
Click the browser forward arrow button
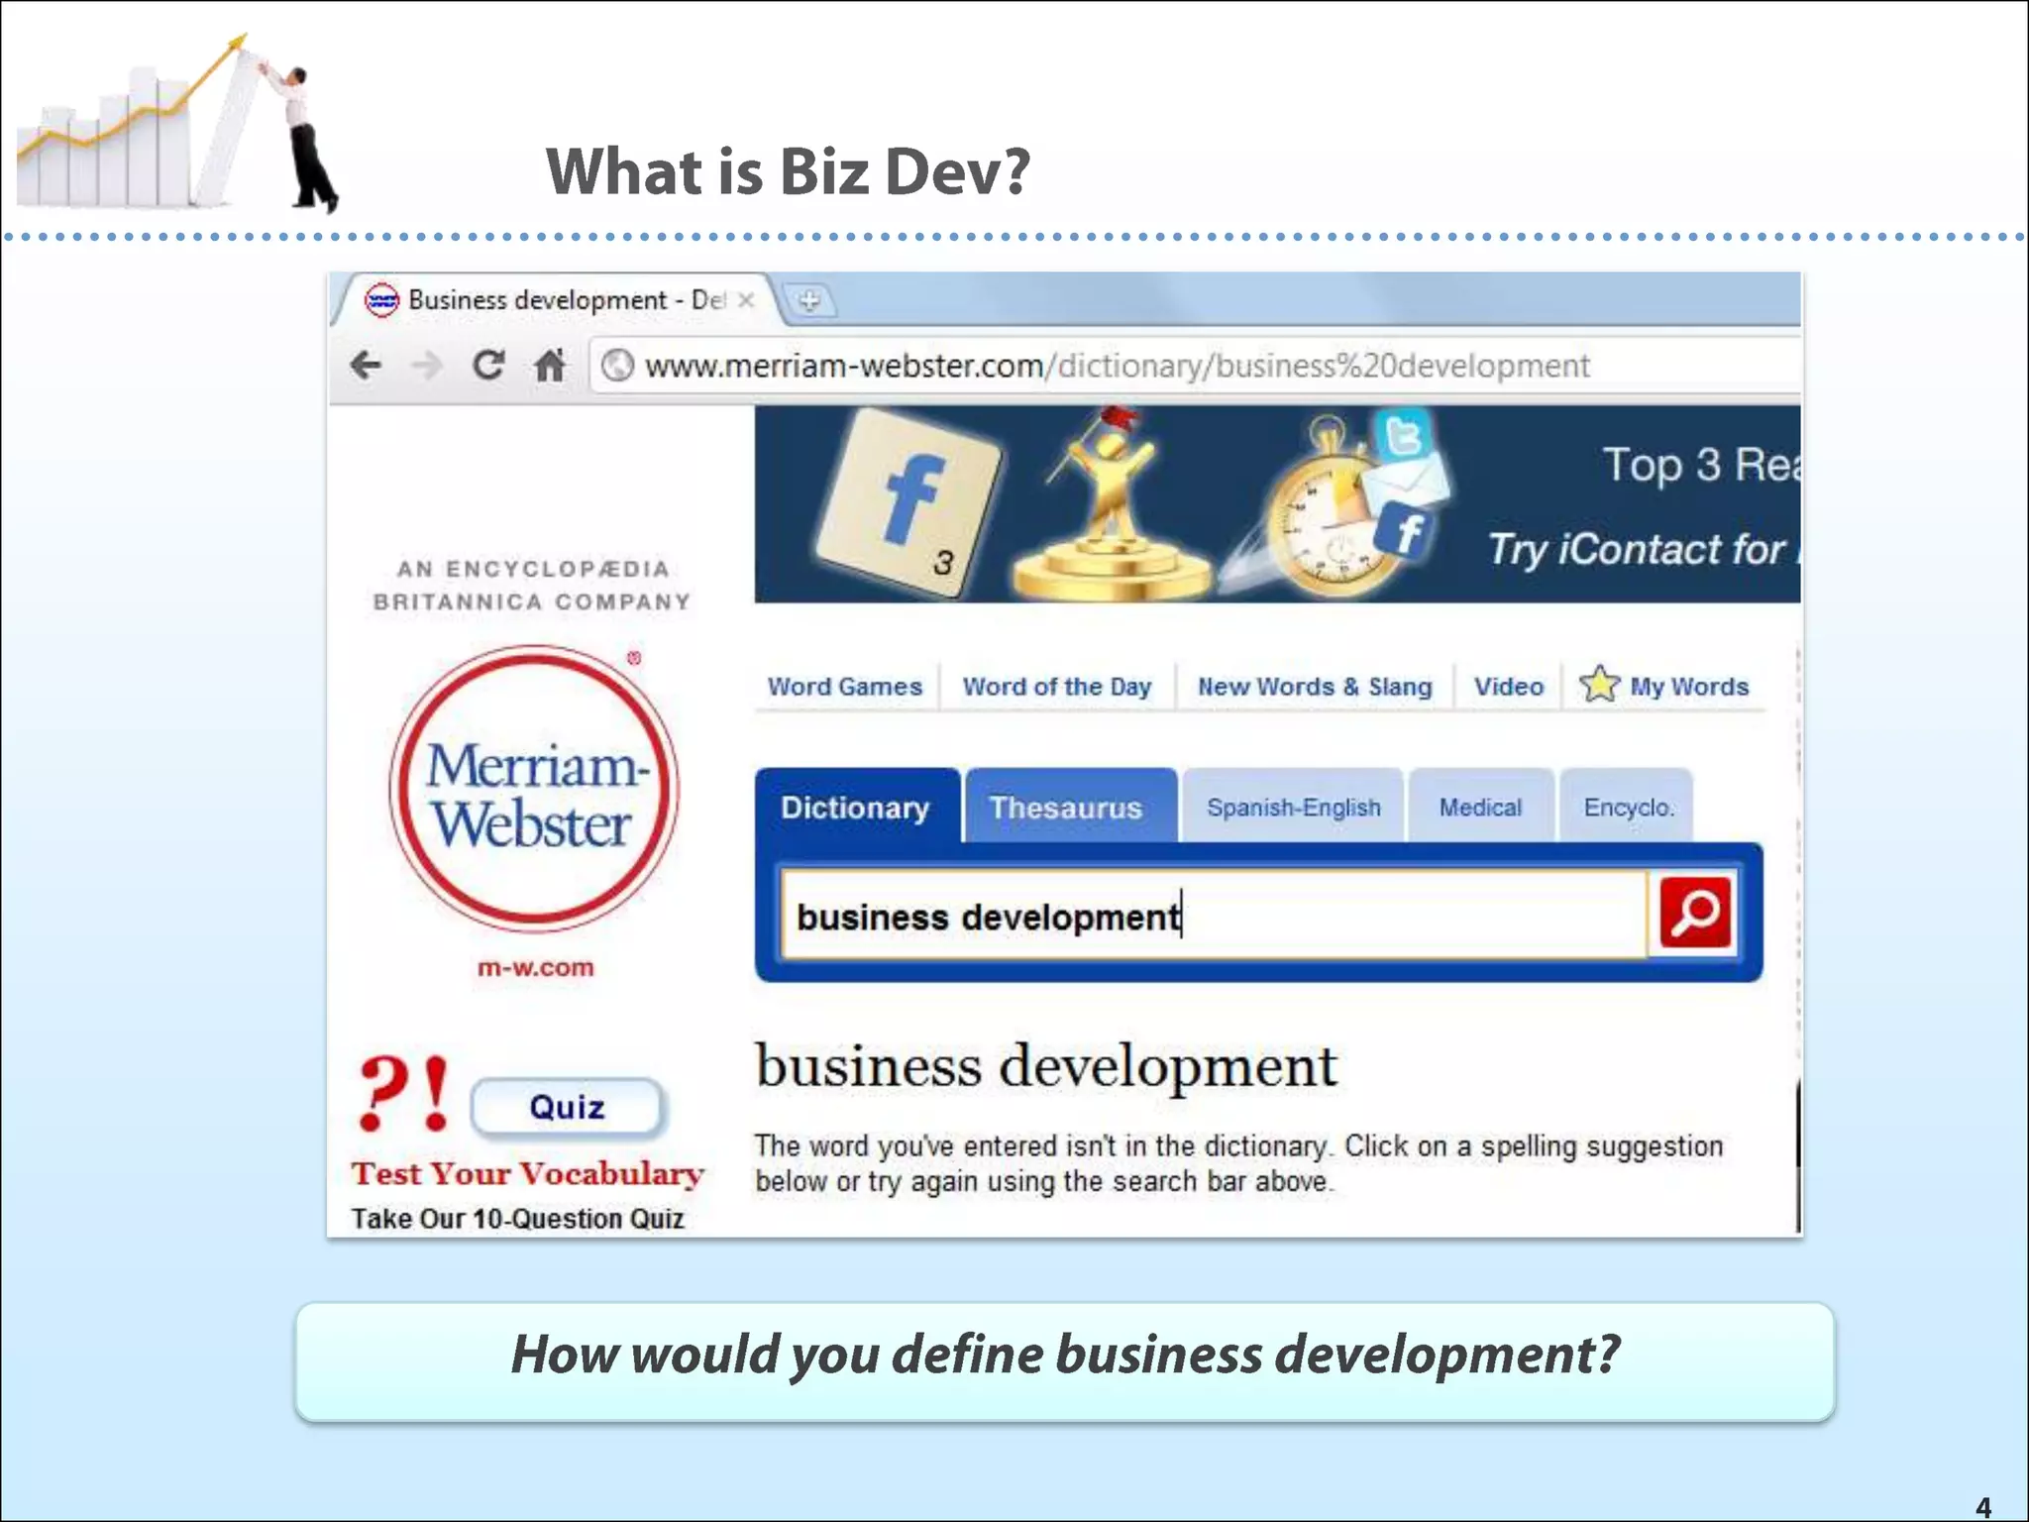(427, 366)
